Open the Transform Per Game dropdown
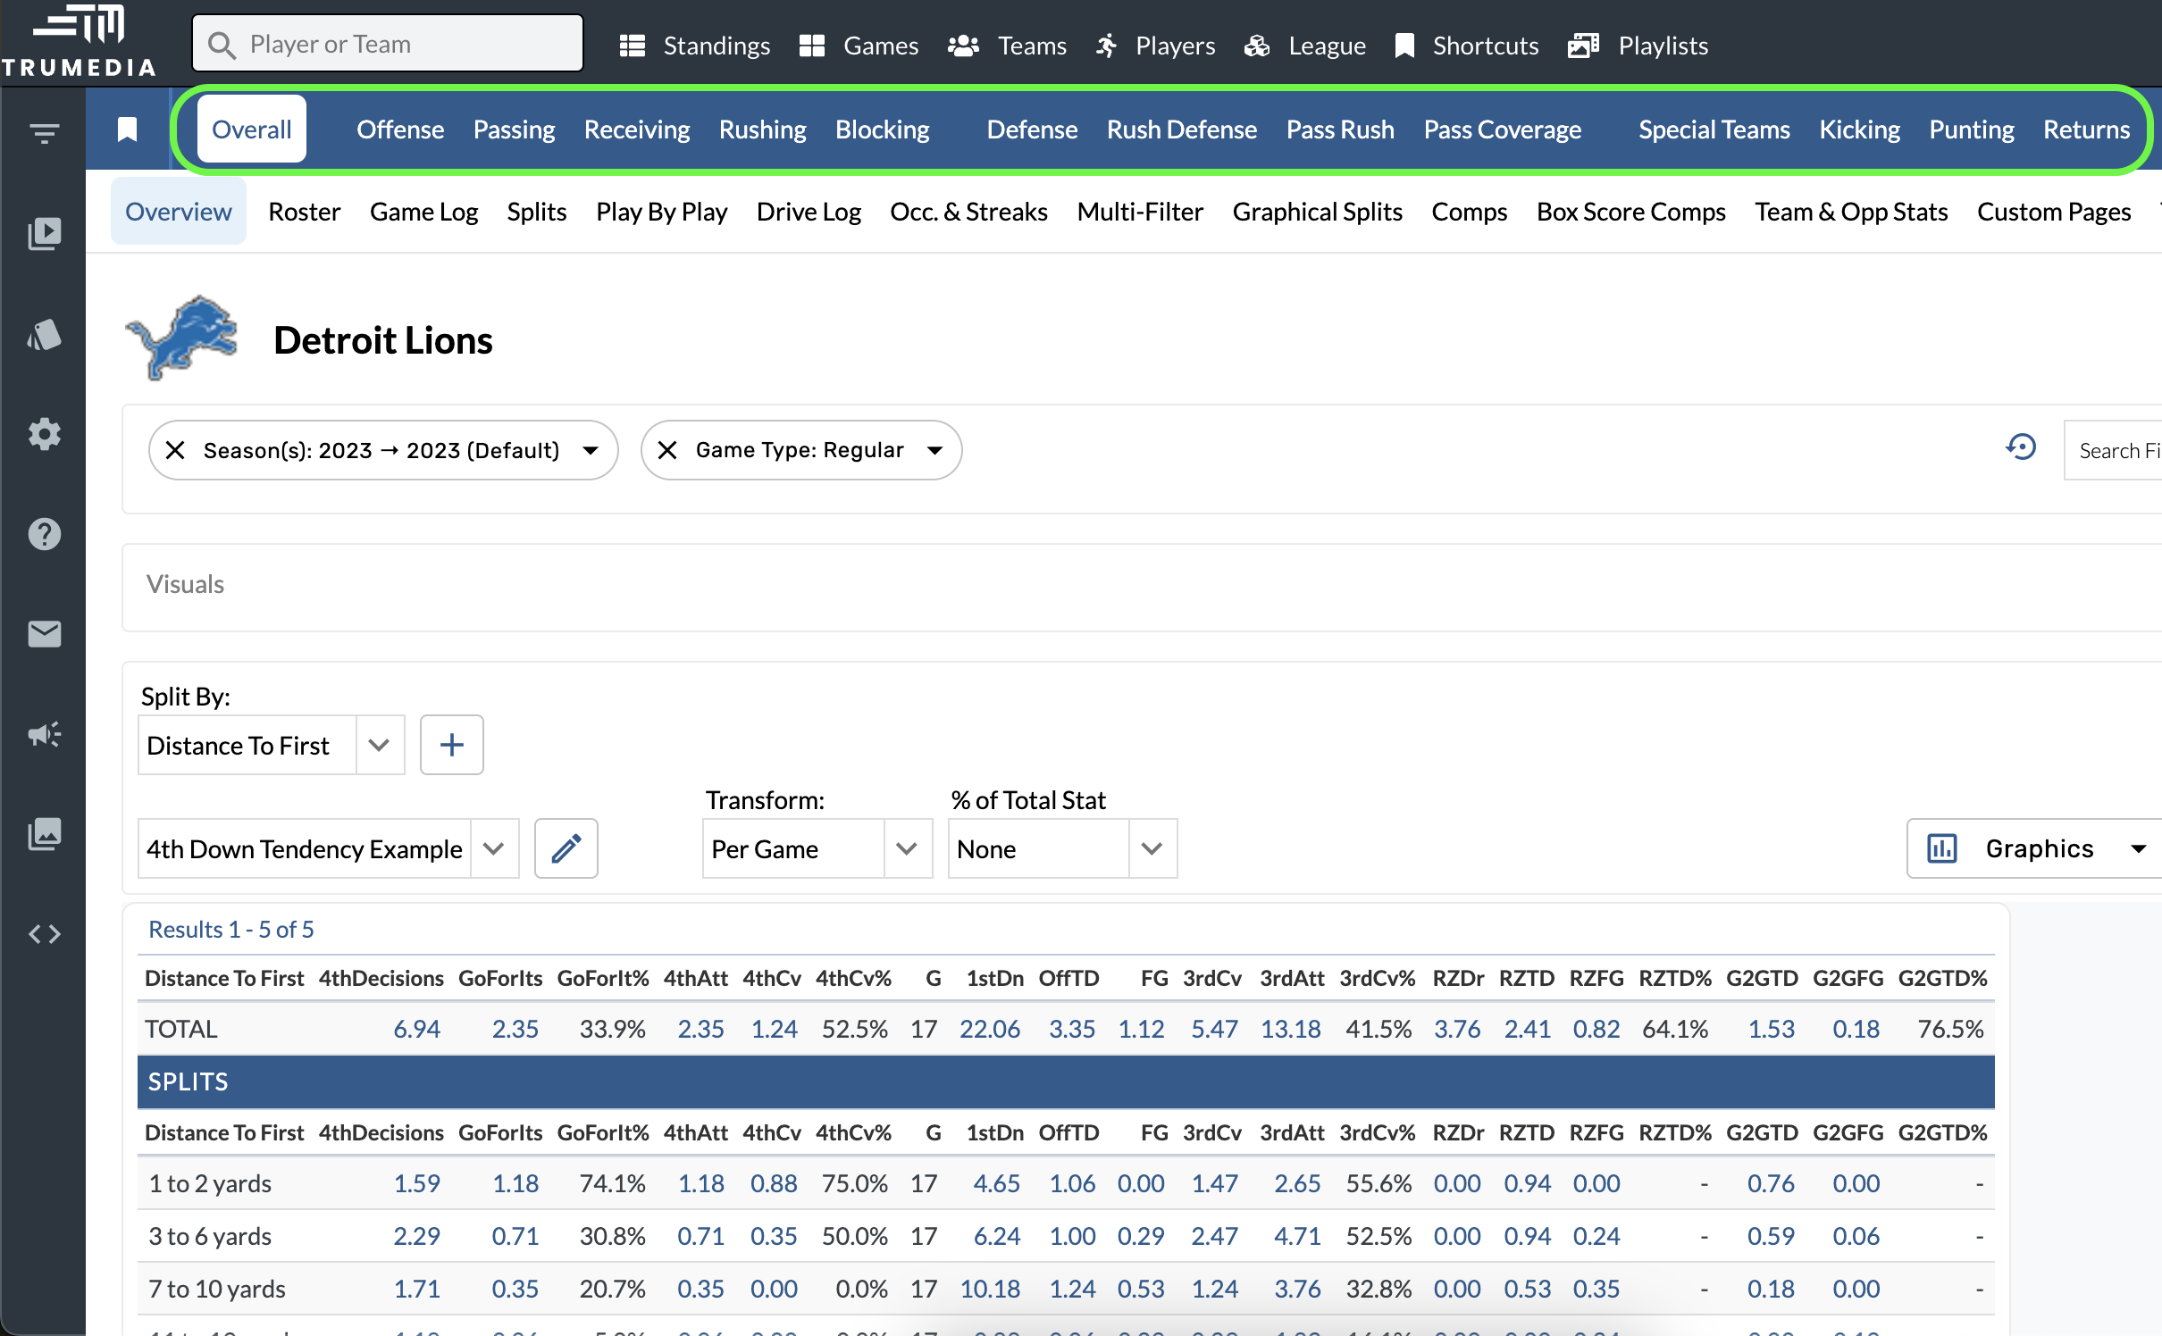 coord(907,848)
